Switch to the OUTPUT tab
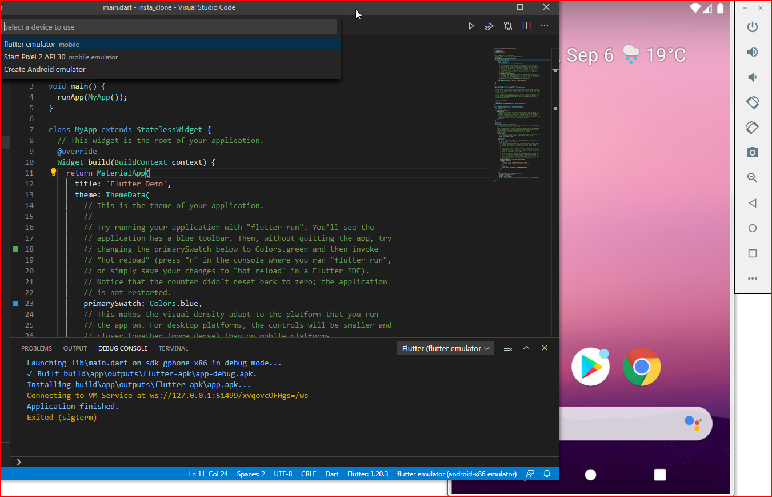772x497 pixels. pyautogui.click(x=75, y=348)
